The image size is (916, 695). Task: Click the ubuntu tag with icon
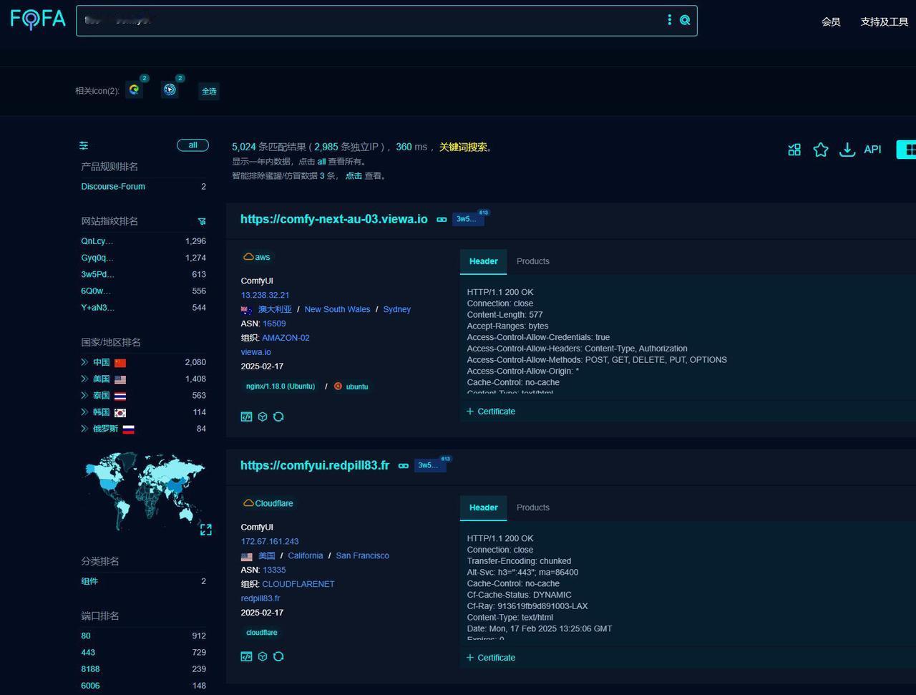351,387
